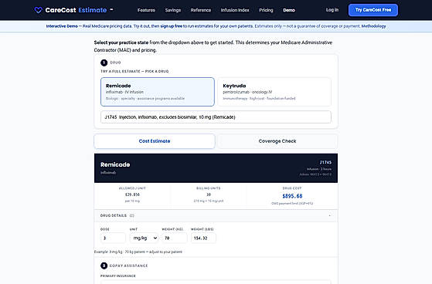
Task: Click the J1745 drug search field
Action: [x=216, y=117]
